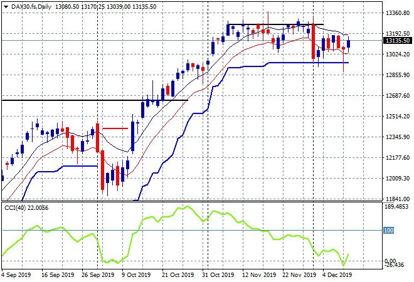Select date label 4 Sep 2019
The width and height of the screenshot is (414, 282).
tap(16, 274)
